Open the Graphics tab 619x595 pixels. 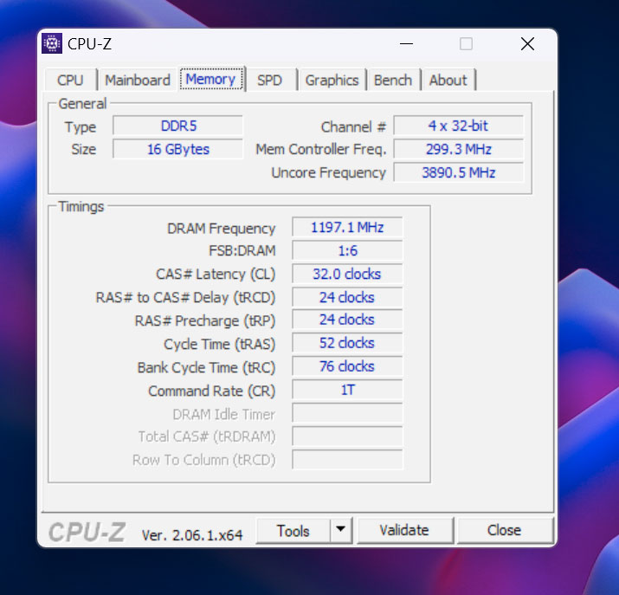(332, 81)
